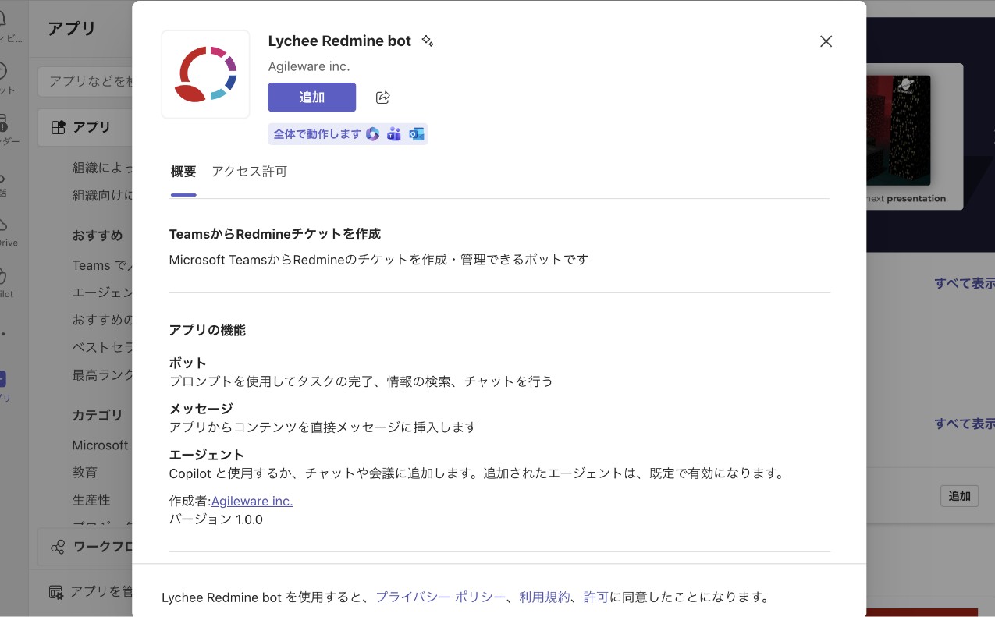
Task: Click the 追加 button for Lychee Redmine bot
Action: [x=311, y=98]
